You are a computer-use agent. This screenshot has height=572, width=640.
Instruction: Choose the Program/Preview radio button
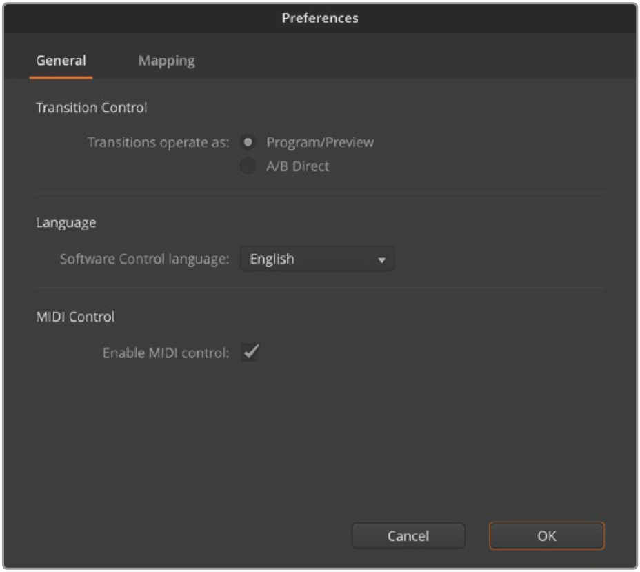tap(248, 142)
